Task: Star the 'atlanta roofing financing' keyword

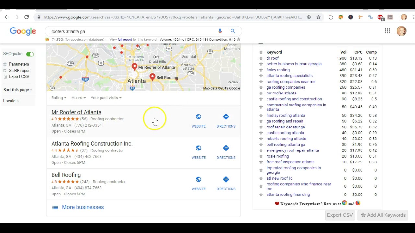Action: (x=261, y=195)
